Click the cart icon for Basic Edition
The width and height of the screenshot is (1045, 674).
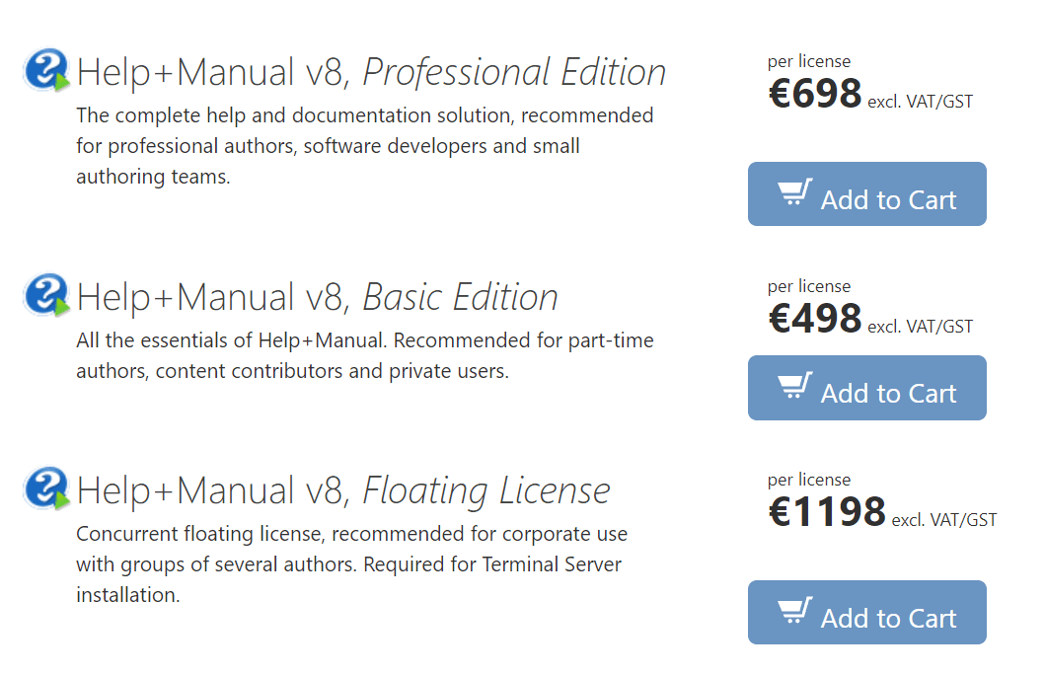794,386
